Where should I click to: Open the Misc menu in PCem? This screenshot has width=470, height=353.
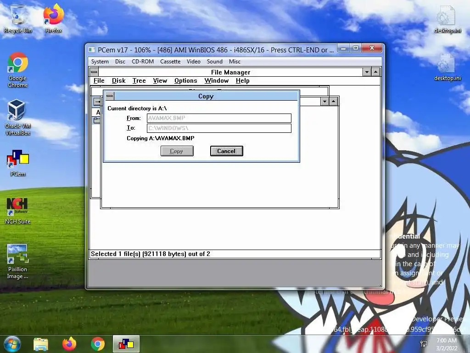pos(235,62)
